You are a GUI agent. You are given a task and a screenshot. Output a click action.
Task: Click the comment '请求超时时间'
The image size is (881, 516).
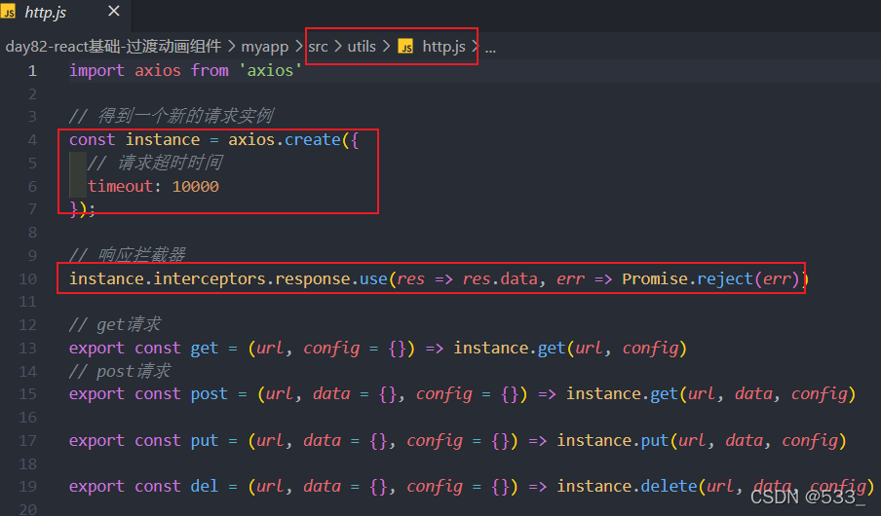click(x=170, y=163)
